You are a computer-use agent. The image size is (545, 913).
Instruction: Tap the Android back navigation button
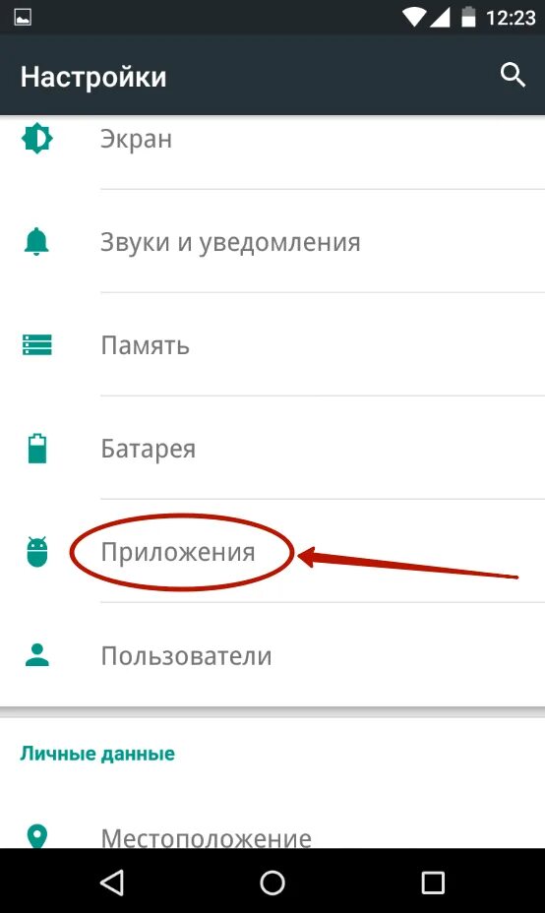112,883
